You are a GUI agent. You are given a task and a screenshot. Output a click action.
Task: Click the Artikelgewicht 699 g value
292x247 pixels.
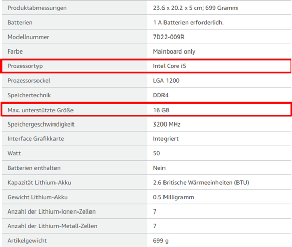coord(160,241)
